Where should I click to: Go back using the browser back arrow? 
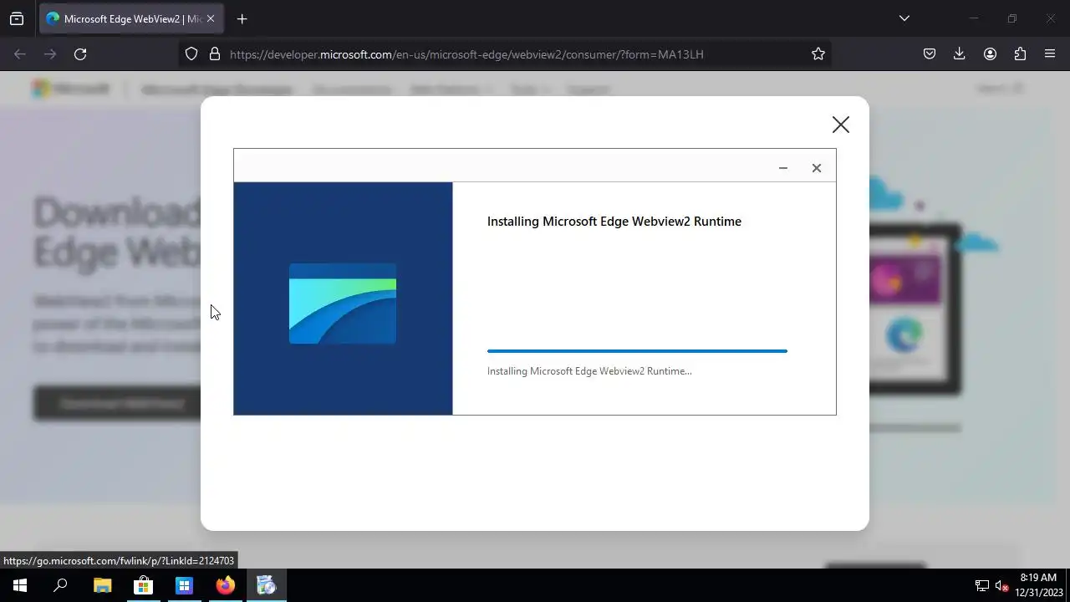click(x=20, y=54)
